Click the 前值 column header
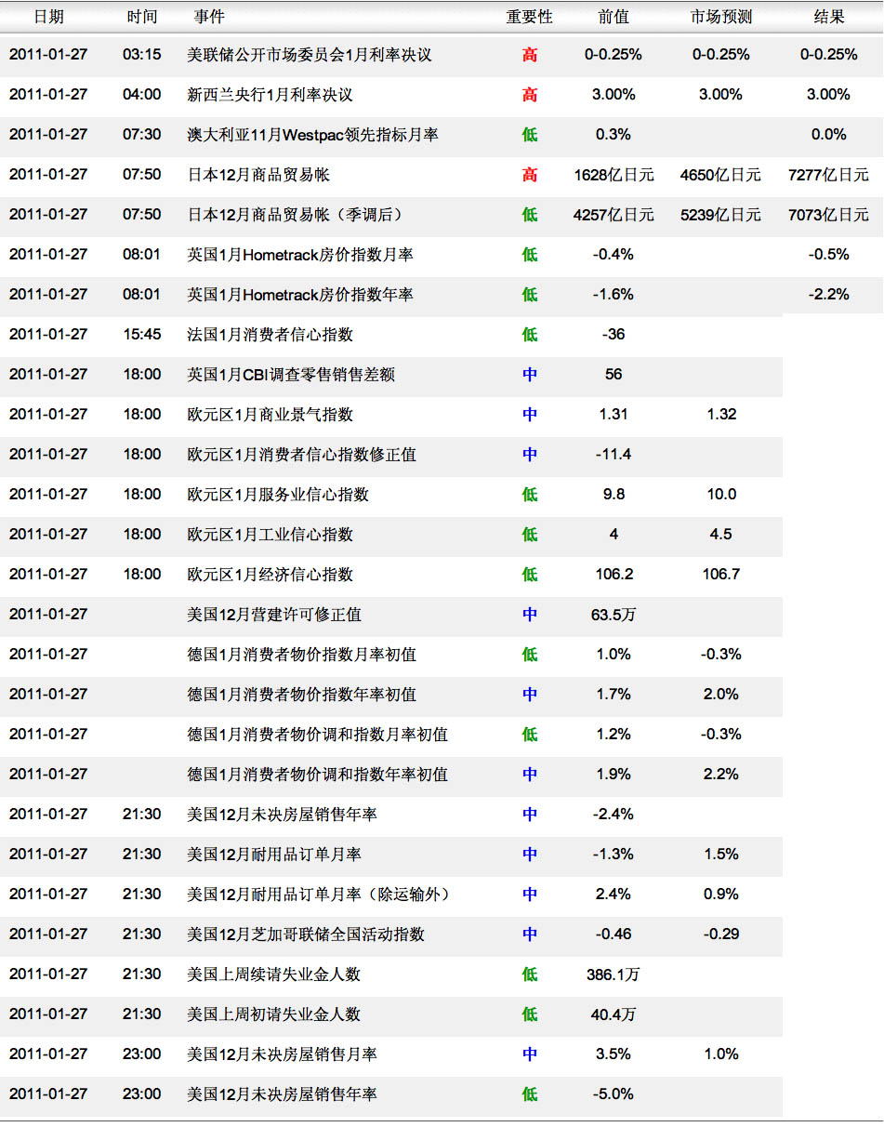 coord(614,17)
